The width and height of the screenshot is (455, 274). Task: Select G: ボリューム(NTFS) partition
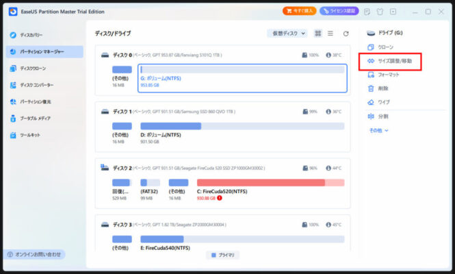click(x=242, y=78)
